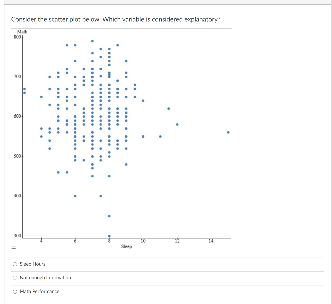The image size is (332, 304).
Task: Click the 10 tick label on the x-axis
Action: (x=143, y=241)
